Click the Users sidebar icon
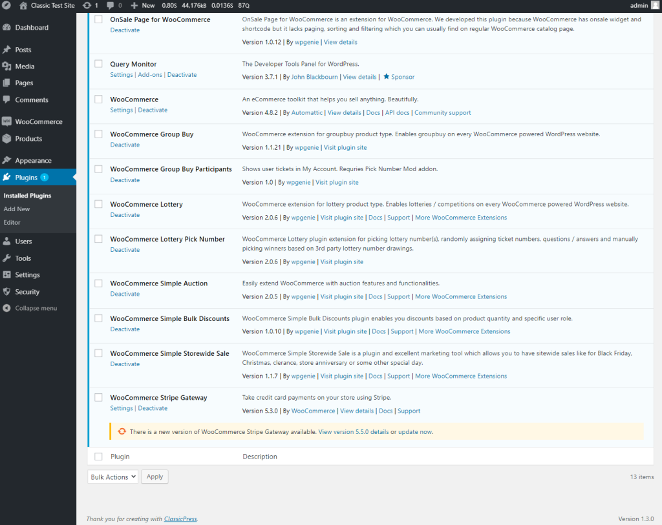This screenshot has width=662, height=525. (6, 242)
